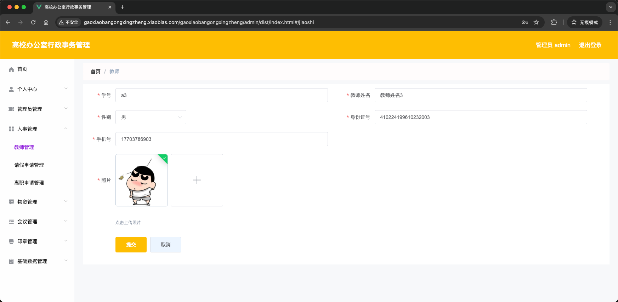The width and height of the screenshot is (618, 302).
Task: Click the grid icon for 人事管理
Action: point(11,129)
